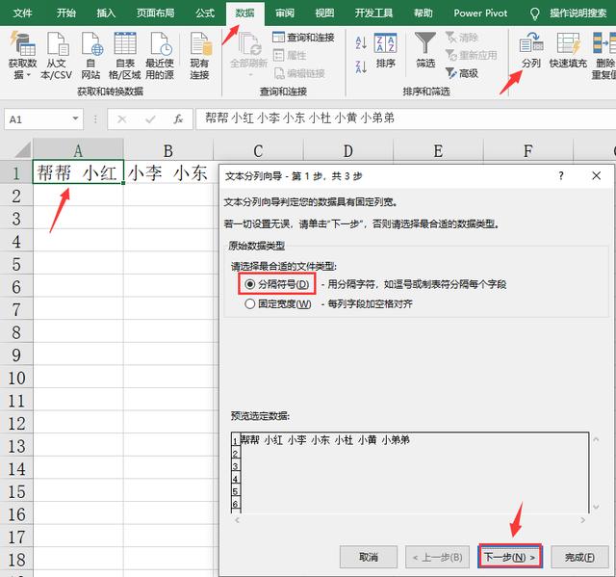Image resolution: width=616 pixels, height=577 pixels.
Task: Click preview vertical scrollbar down arrow
Action: [596, 507]
